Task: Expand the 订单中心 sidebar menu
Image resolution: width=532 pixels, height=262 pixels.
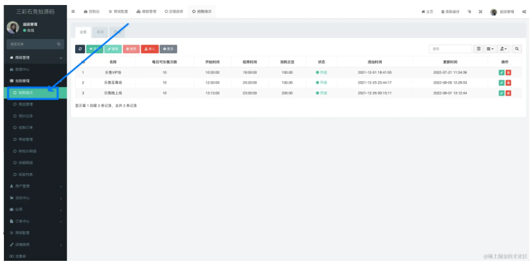Action: pos(33,221)
